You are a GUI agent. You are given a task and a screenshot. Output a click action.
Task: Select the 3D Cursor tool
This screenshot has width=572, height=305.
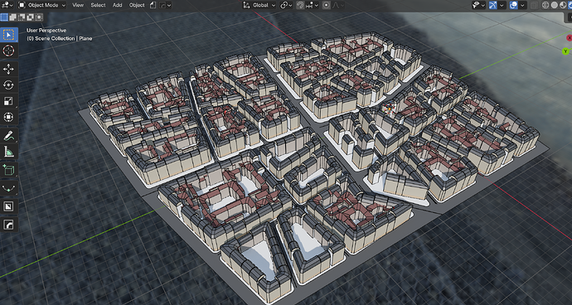click(x=8, y=51)
